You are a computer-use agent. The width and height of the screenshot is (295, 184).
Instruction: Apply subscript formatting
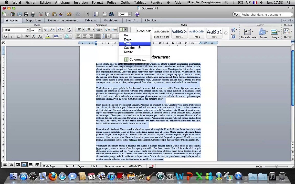(40, 36)
